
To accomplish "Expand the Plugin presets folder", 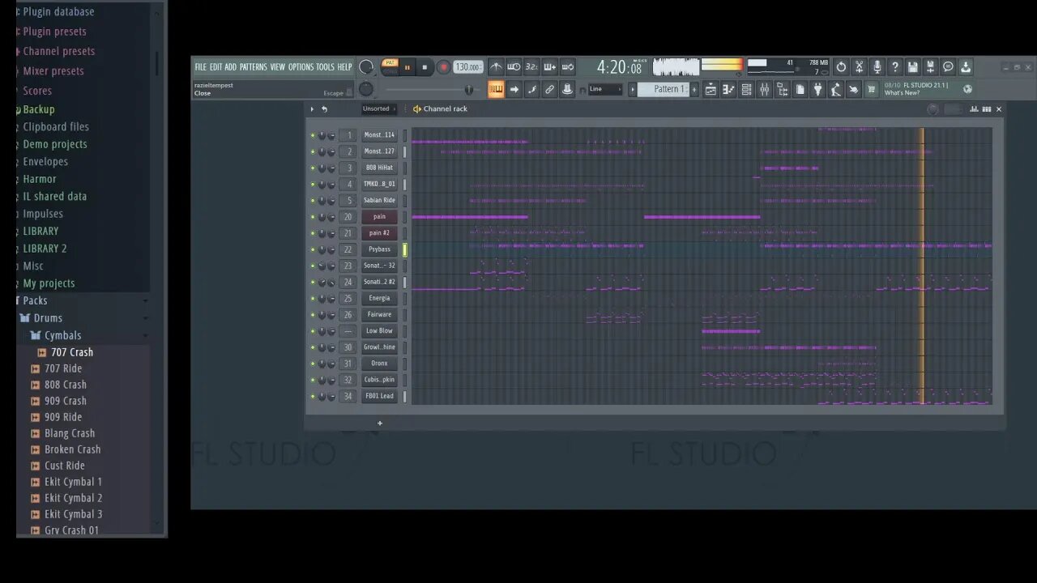I will [54, 31].
